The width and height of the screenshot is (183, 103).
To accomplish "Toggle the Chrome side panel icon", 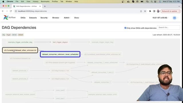I will 154,11.
